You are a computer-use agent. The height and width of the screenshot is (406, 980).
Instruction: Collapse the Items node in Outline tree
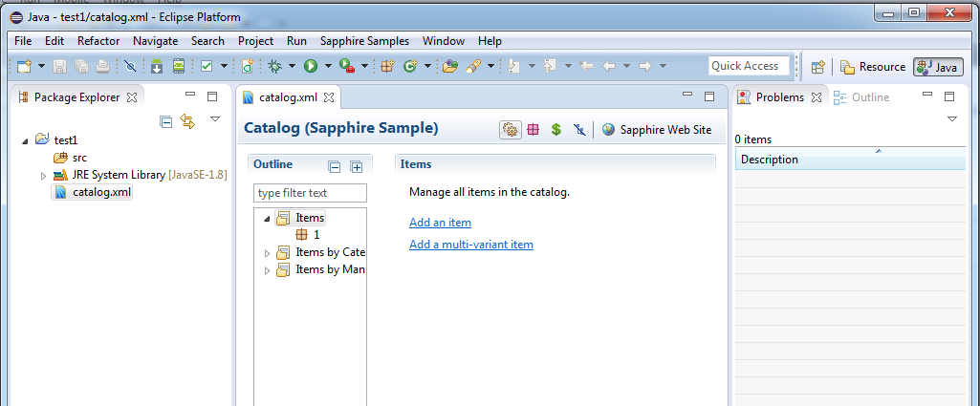point(267,219)
